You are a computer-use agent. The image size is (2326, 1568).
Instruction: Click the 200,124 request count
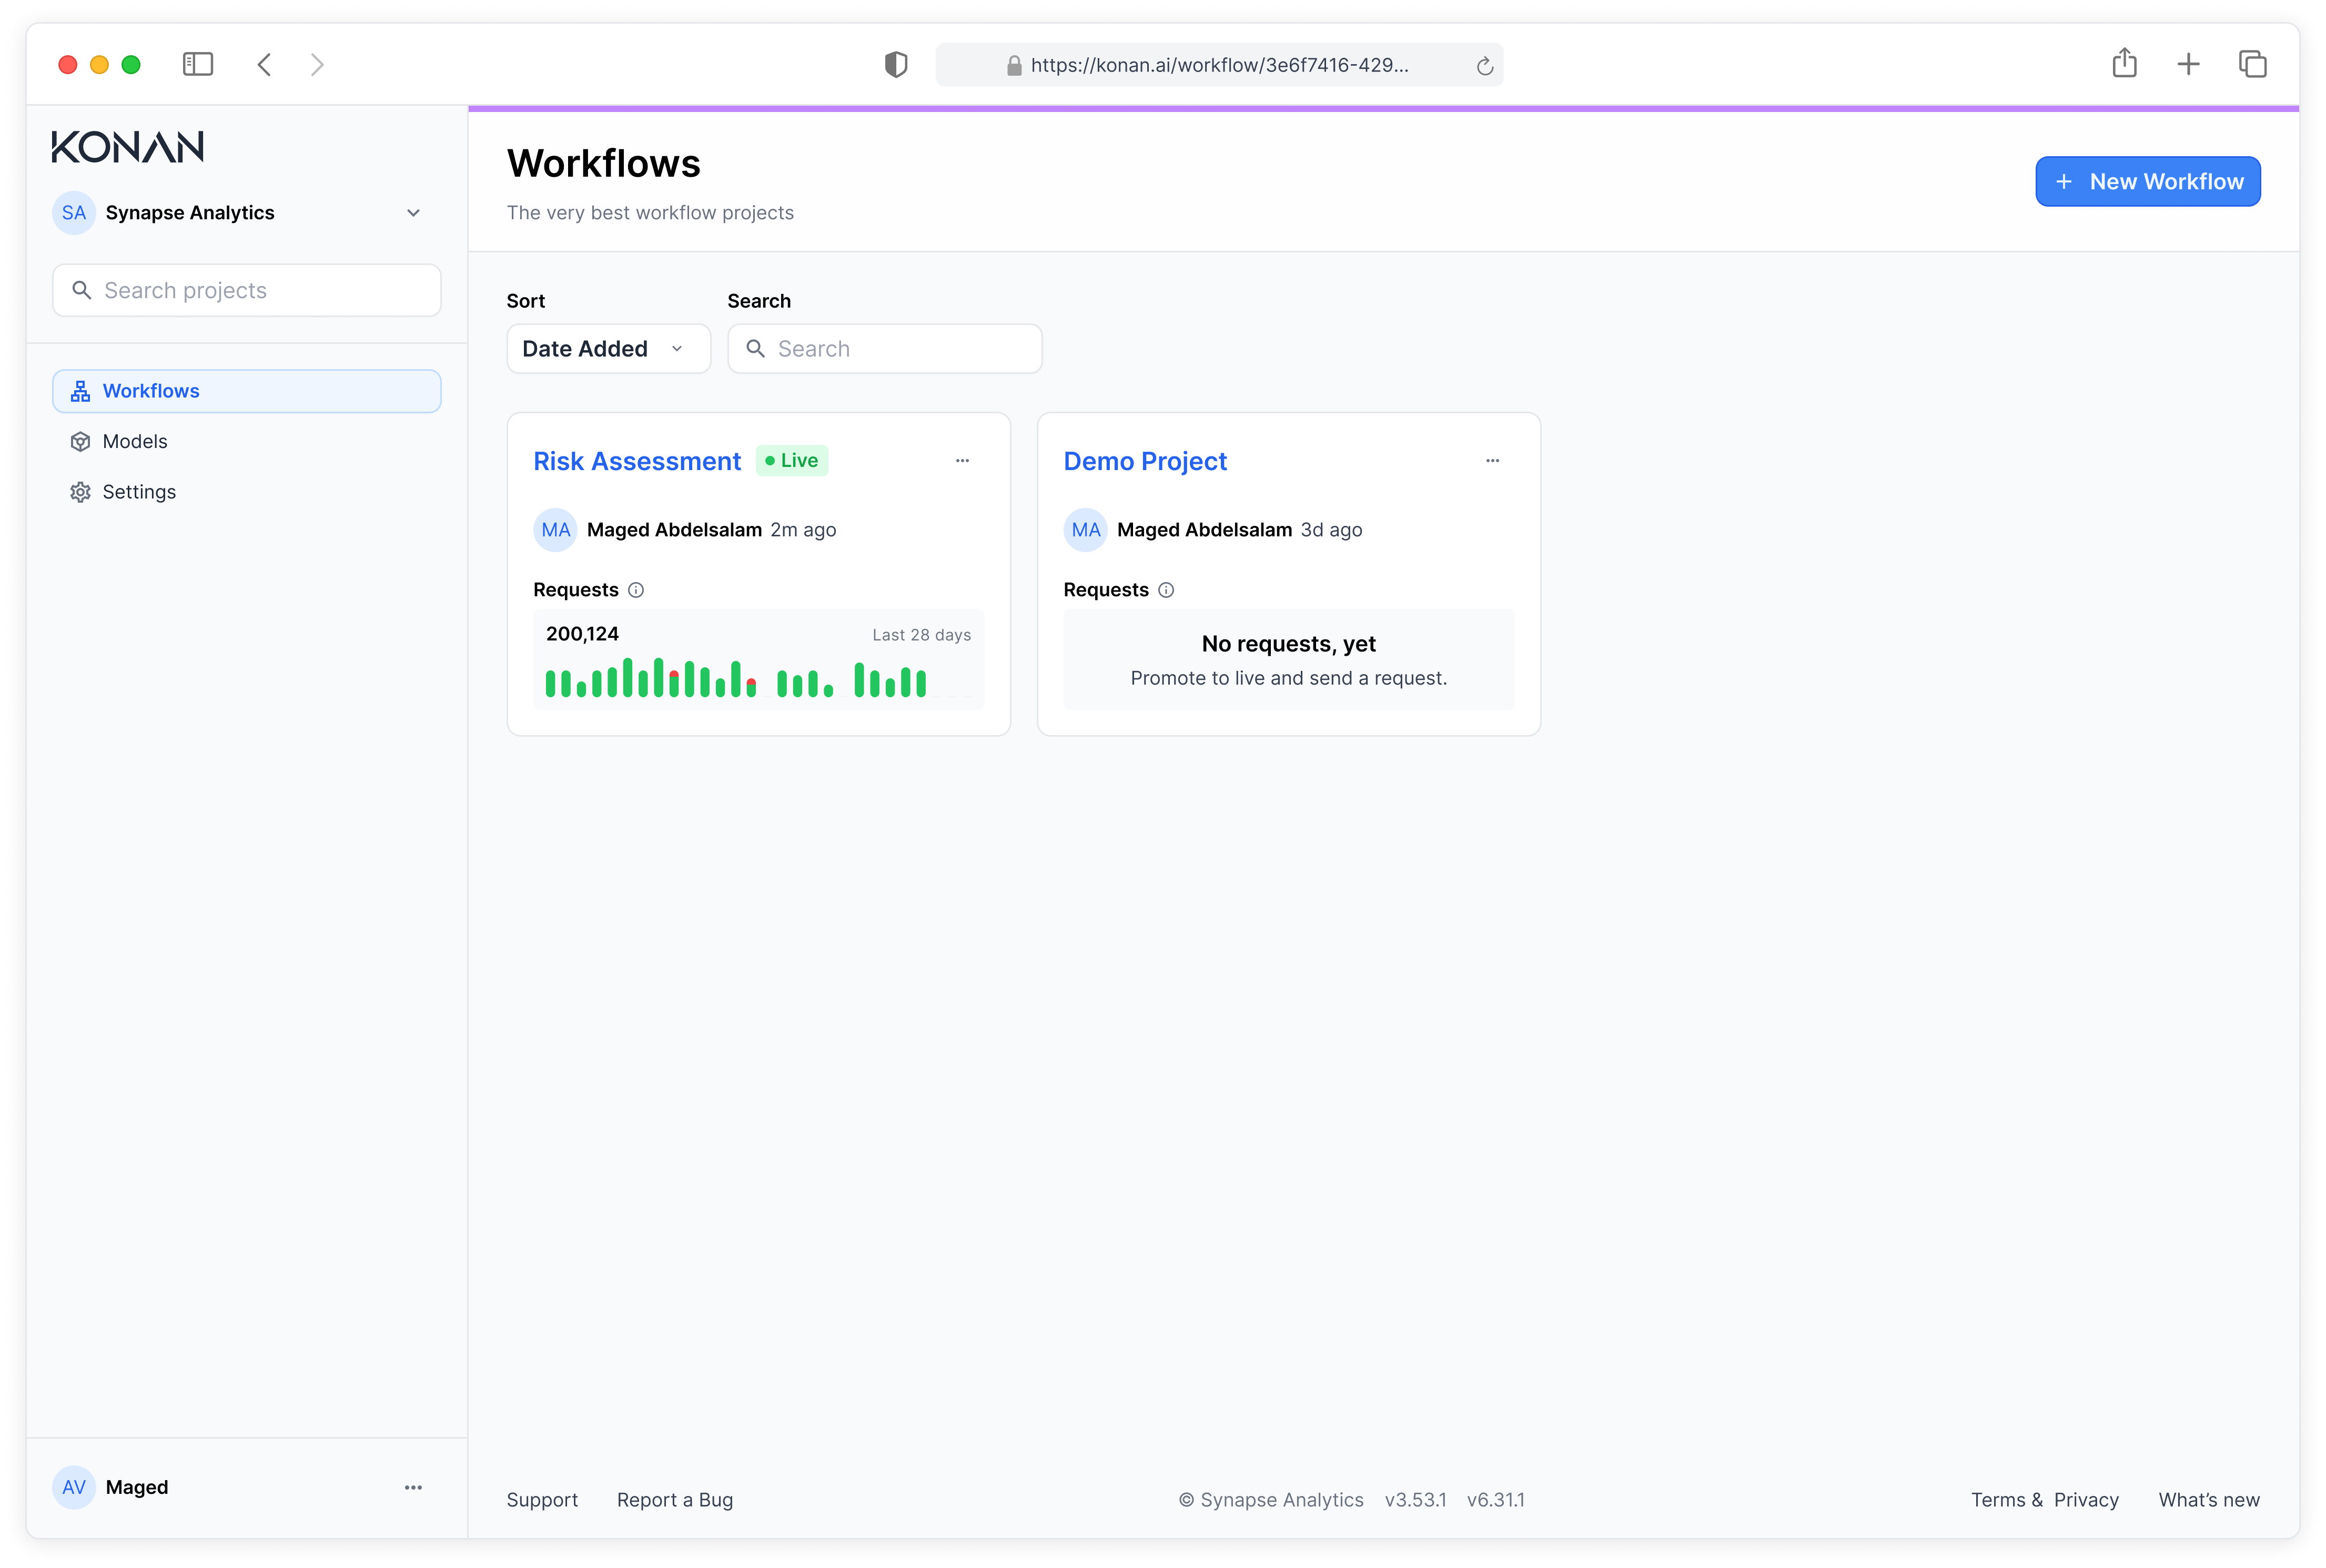pos(582,634)
